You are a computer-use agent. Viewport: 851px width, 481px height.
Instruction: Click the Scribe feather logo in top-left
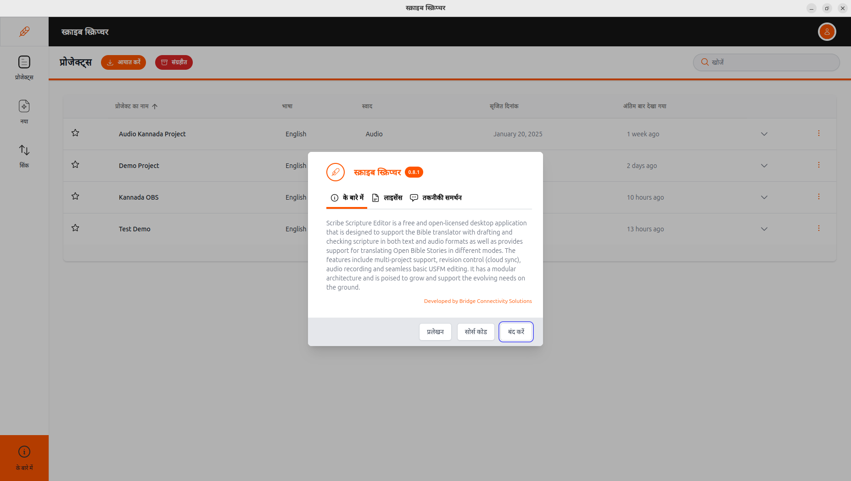24,32
